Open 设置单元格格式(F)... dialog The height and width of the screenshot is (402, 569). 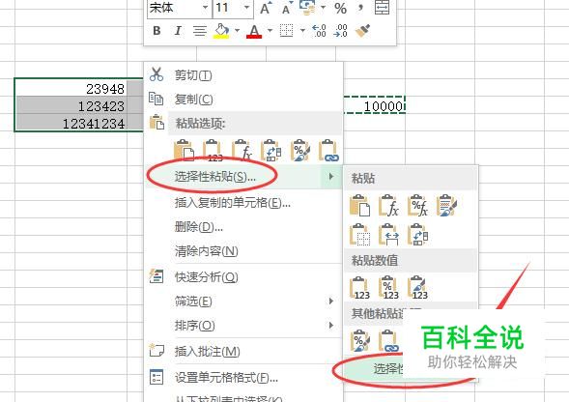point(243,378)
